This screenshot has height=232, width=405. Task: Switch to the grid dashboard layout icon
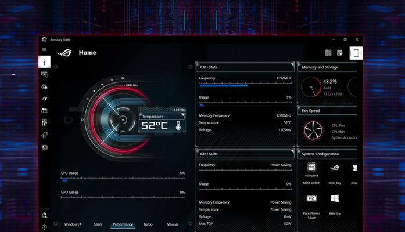[328, 53]
